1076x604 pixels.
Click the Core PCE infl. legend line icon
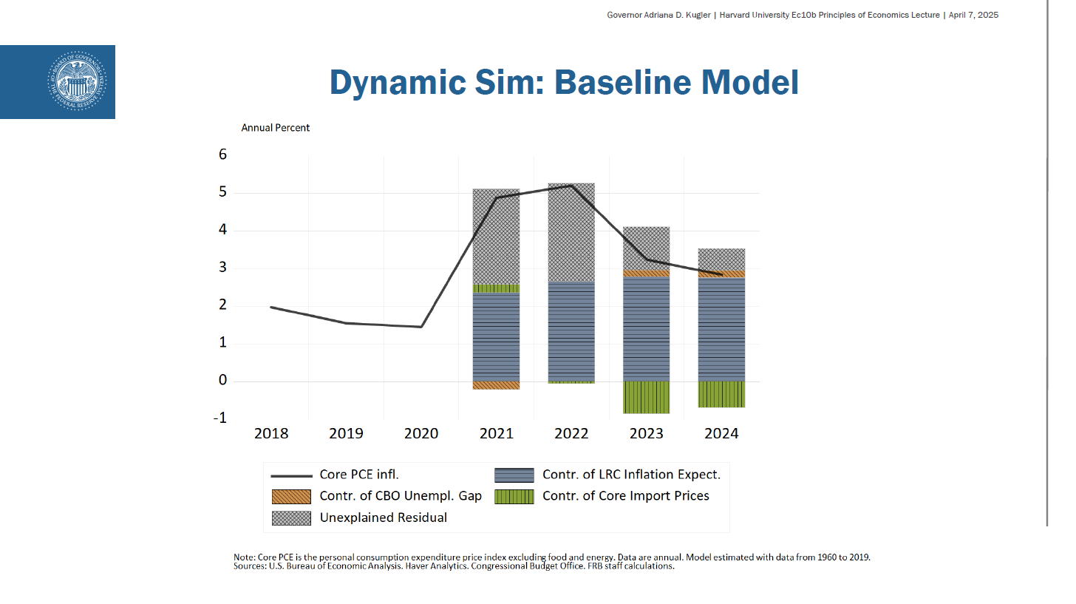coord(291,475)
